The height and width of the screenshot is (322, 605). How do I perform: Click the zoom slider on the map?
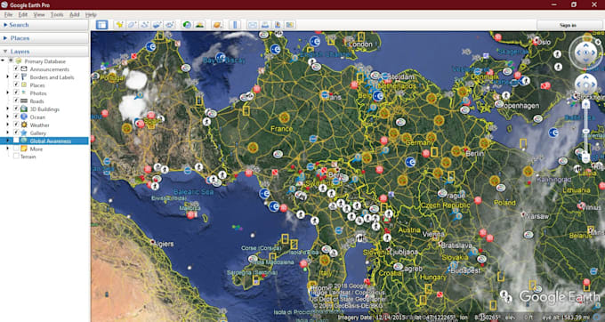click(x=585, y=131)
